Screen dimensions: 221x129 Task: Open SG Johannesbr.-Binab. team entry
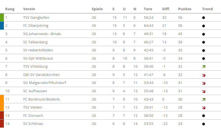[42, 34]
